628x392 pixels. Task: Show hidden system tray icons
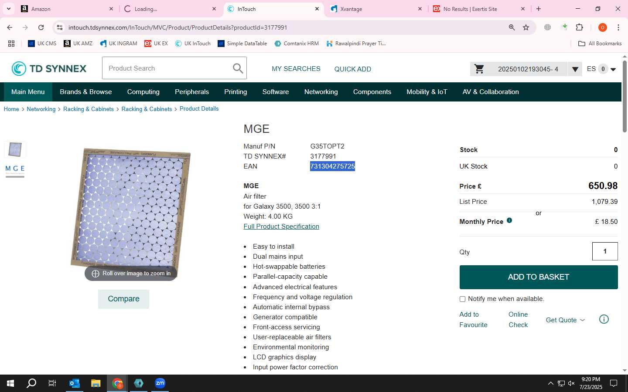550,383
